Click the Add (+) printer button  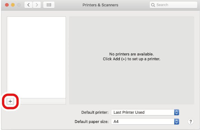tap(10, 101)
